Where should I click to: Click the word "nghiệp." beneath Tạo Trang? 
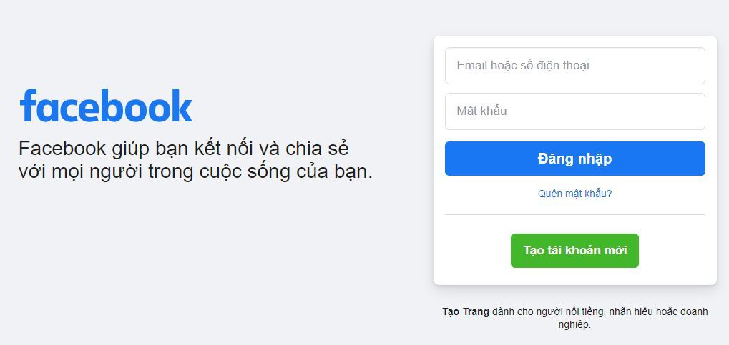pyautogui.click(x=574, y=325)
